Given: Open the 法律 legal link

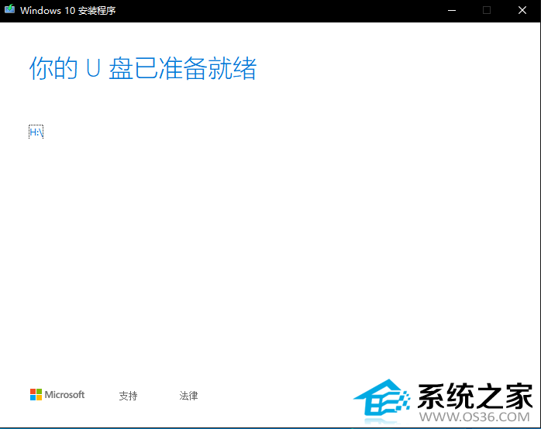Looking at the screenshot, I should (x=188, y=396).
